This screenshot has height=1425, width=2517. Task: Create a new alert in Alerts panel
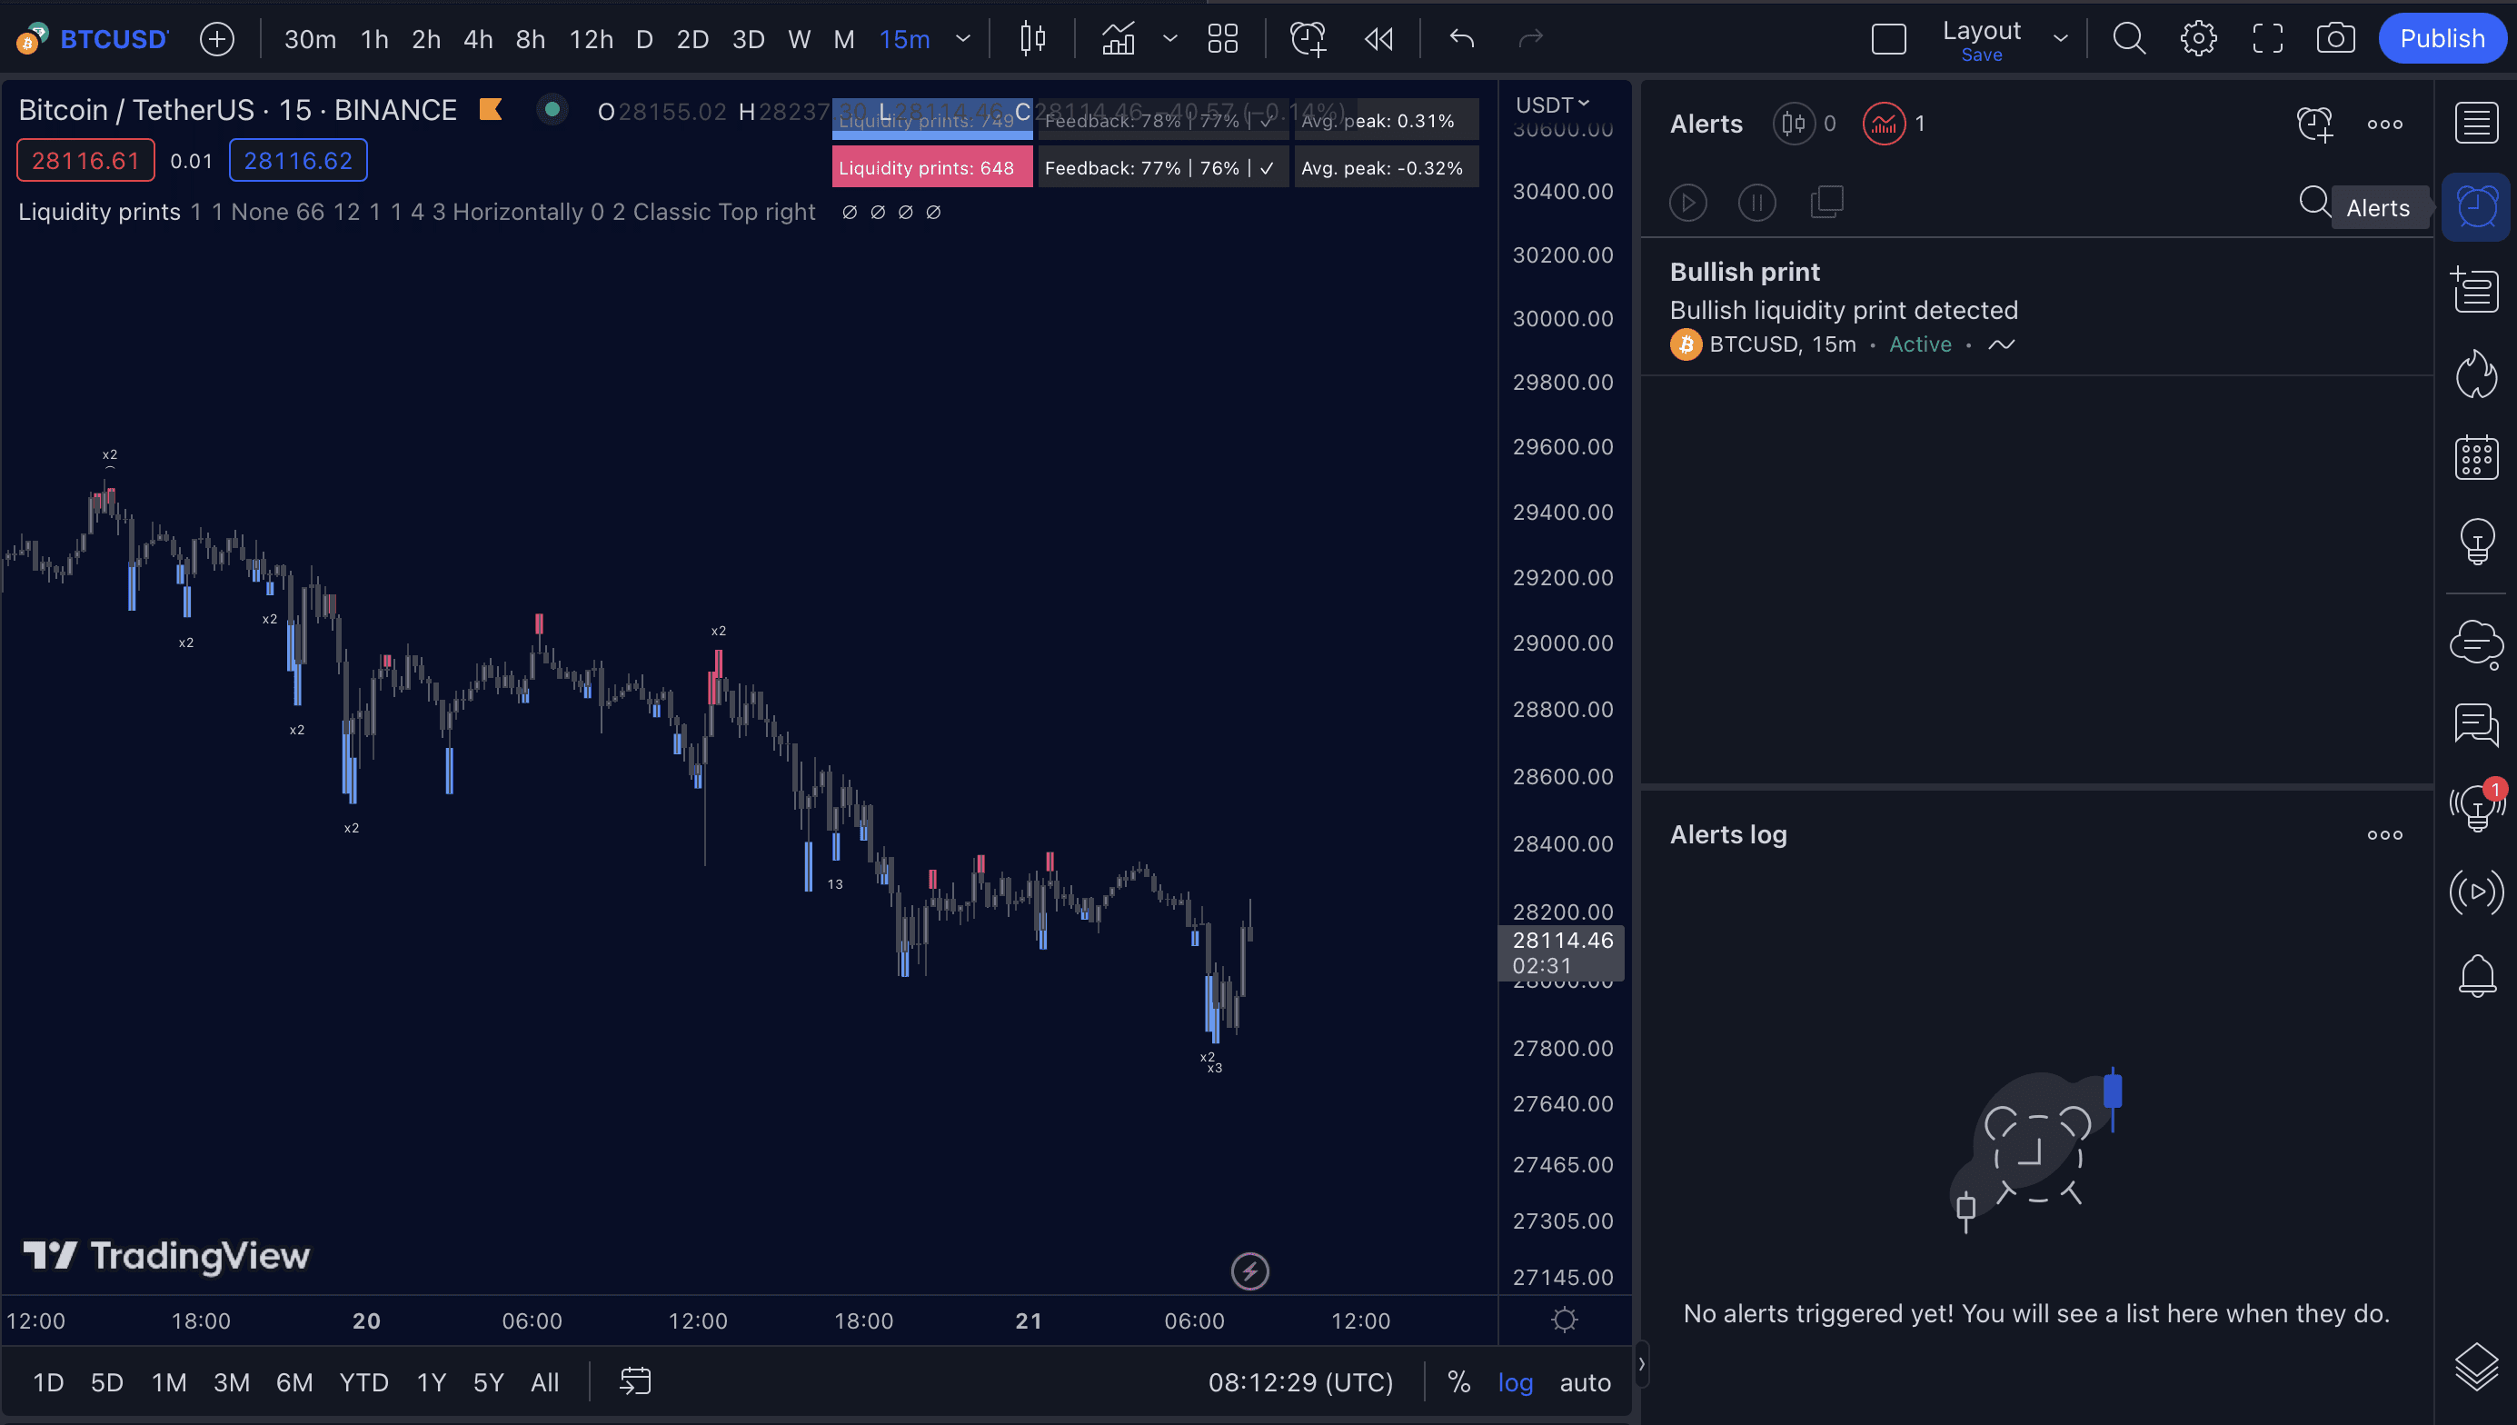coord(2314,125)
